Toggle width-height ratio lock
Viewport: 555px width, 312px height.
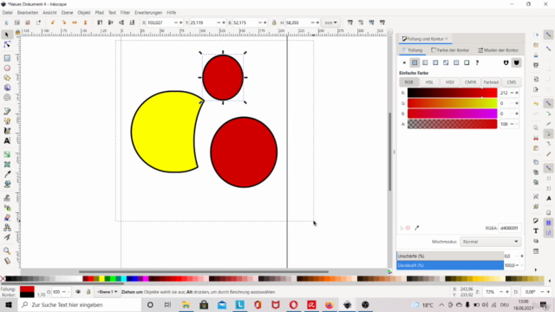click(x=274, y=23)
